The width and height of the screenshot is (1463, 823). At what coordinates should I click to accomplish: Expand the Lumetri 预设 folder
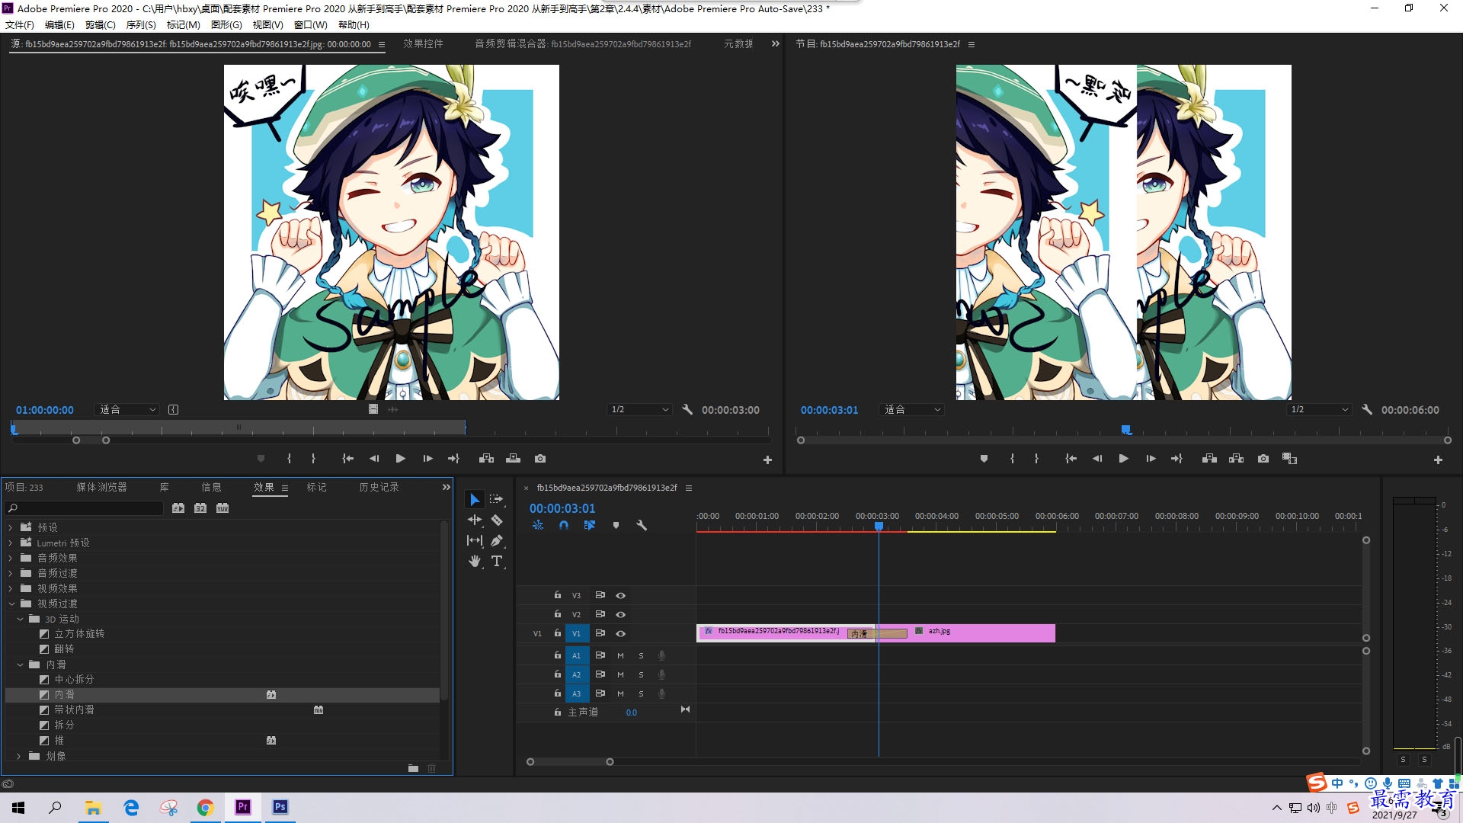point(11,543)
